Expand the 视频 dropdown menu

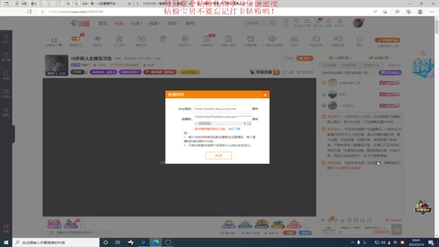coord(155,23)
